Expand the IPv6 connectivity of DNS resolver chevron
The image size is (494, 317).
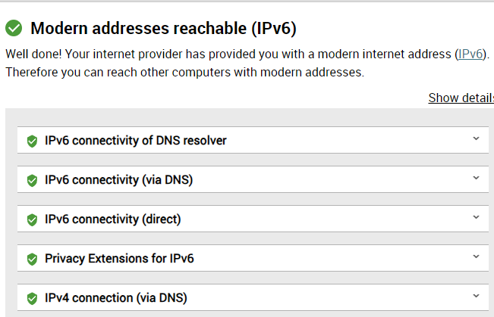coord(476,138)
